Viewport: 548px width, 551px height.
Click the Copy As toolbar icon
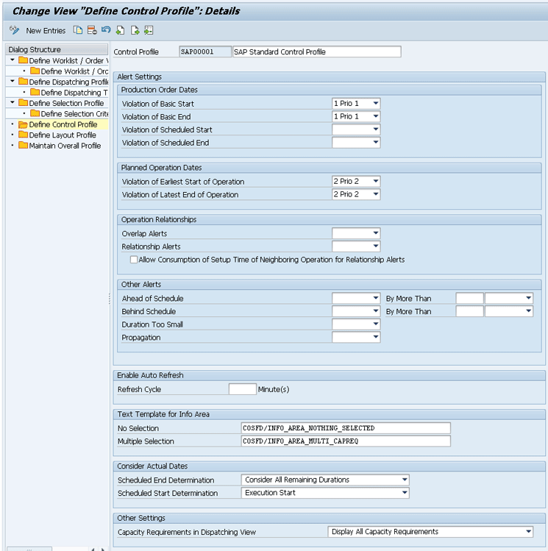point(78,30)
